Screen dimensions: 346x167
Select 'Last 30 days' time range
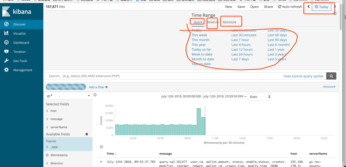[277, 30]
